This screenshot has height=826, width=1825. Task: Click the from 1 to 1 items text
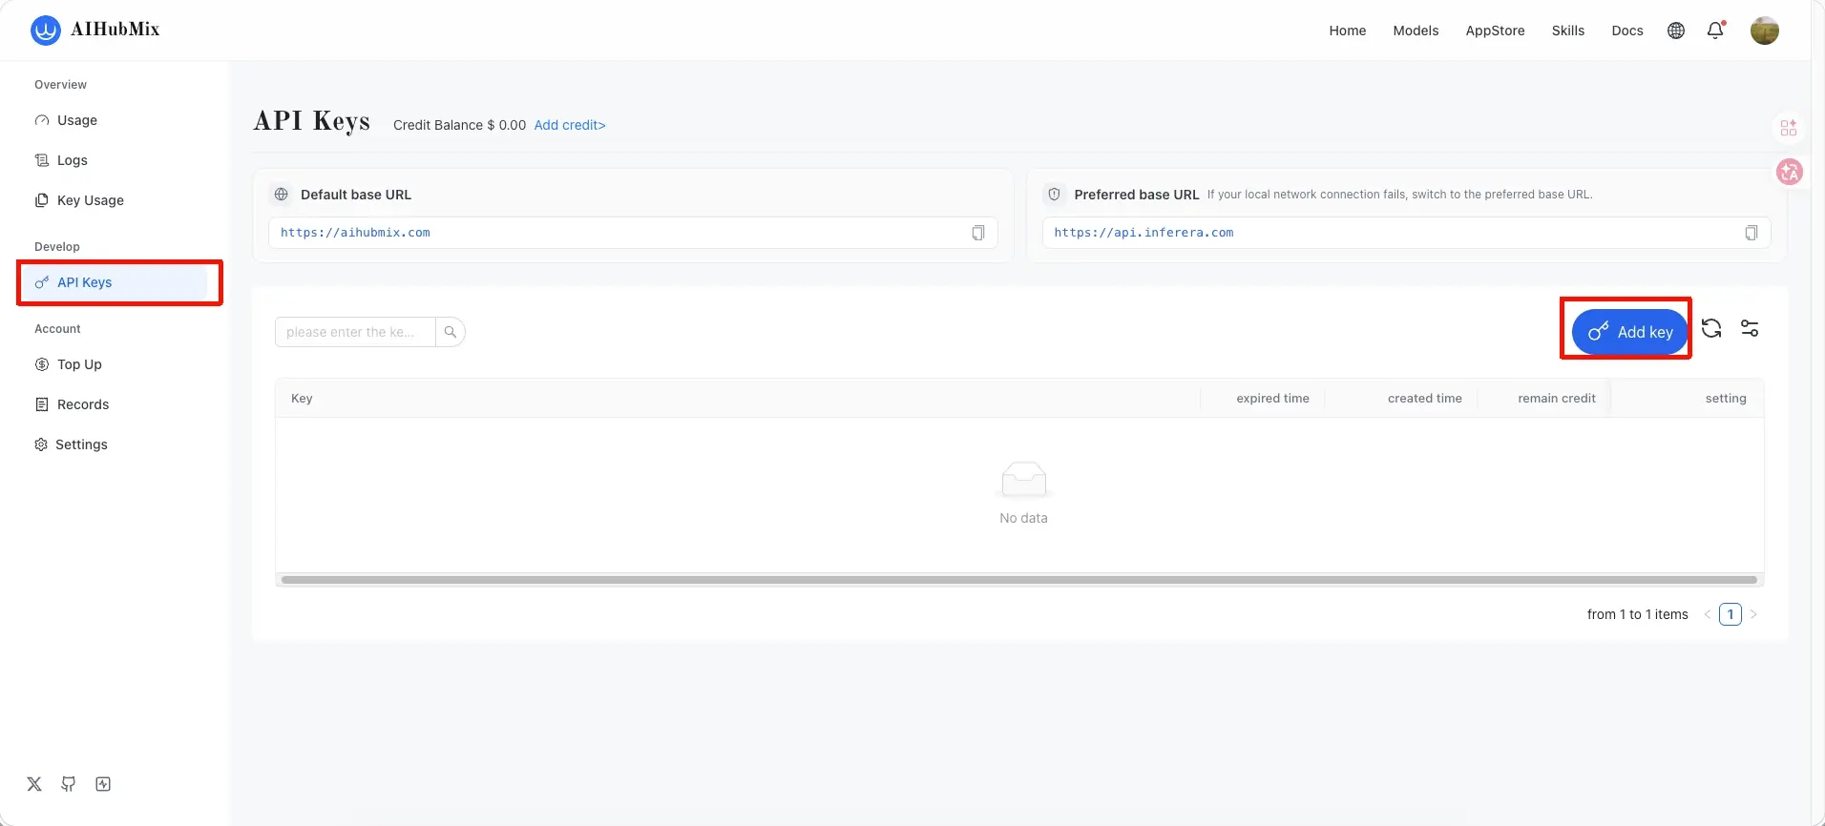tap(1637, 614)
